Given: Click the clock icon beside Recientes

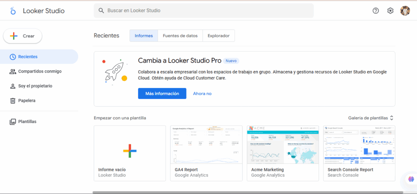Looking at the screenshot, I should point(13,57).
